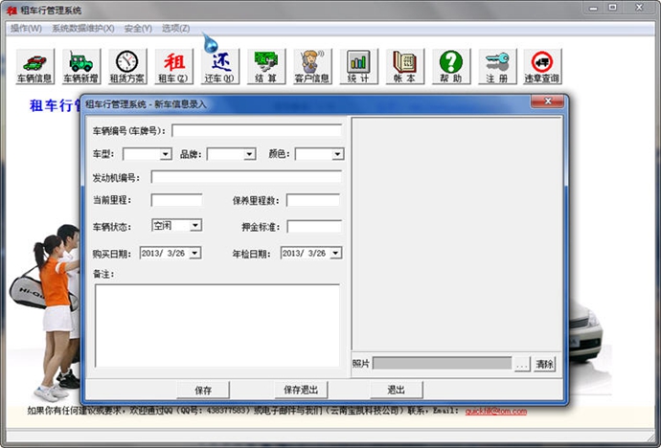This screenshot has width=661, height=448.
Task: Open the 帮助 help question mark icon
Action: (451, 66)
